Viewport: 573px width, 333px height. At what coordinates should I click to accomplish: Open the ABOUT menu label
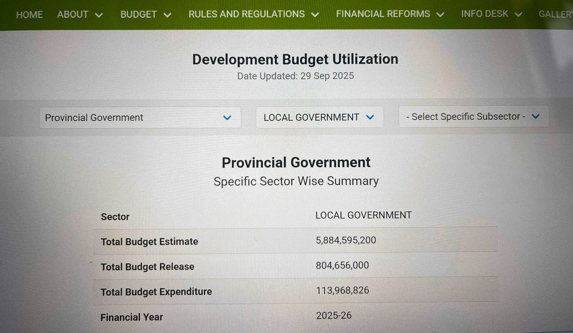coord(73,14)
